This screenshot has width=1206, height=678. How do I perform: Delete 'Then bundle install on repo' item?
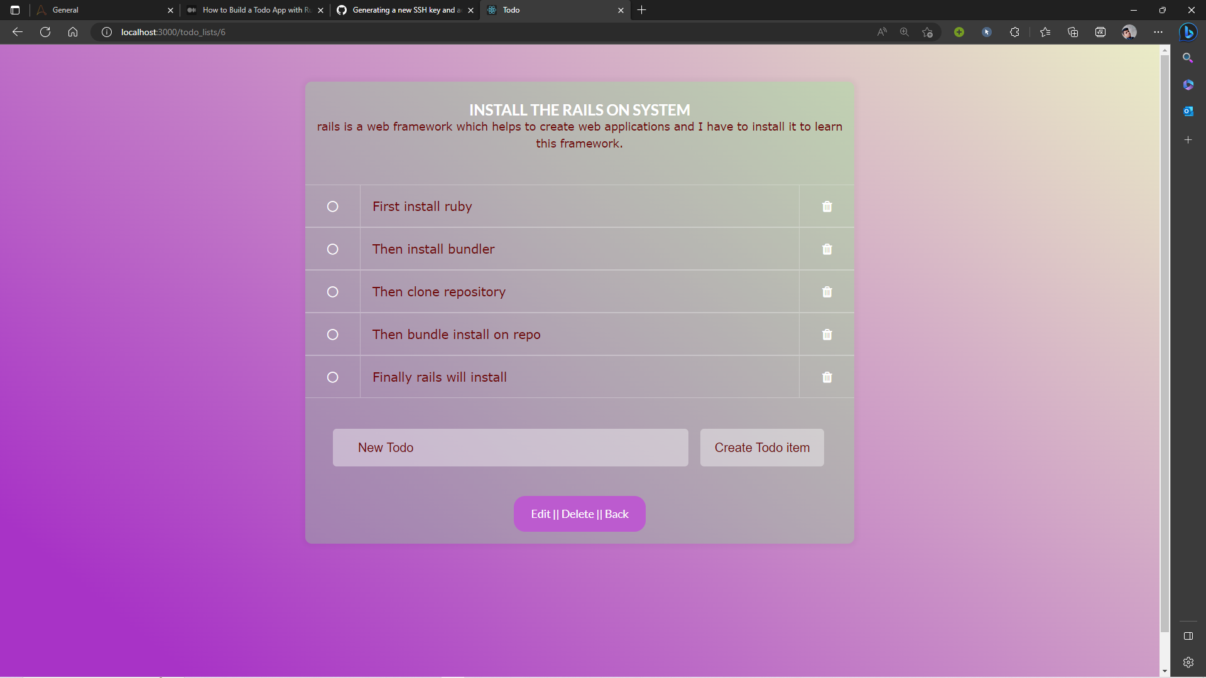(827, 335)
